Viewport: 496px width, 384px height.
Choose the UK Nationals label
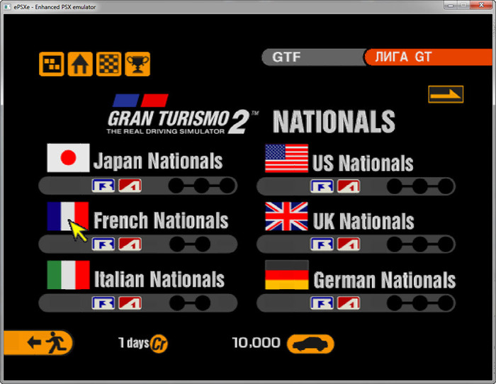[x=363, y=220]
